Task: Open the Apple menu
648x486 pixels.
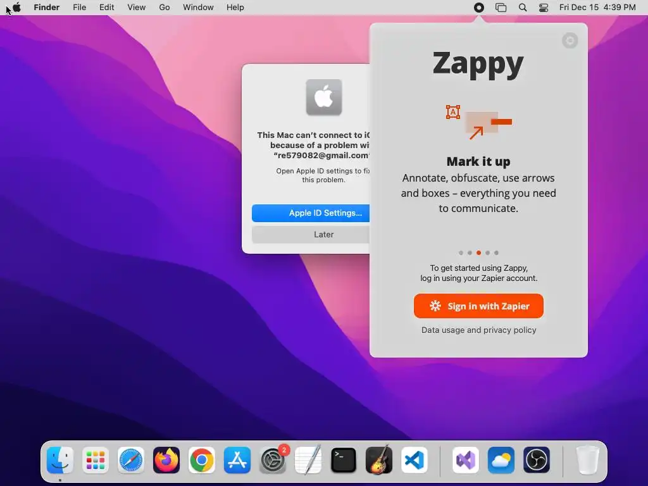Action: pyautogui.click(x=17, y=8)
